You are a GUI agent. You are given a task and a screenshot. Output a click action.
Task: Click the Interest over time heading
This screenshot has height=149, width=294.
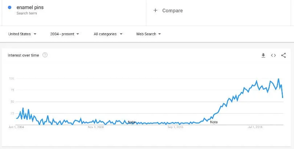click(24, 55)
